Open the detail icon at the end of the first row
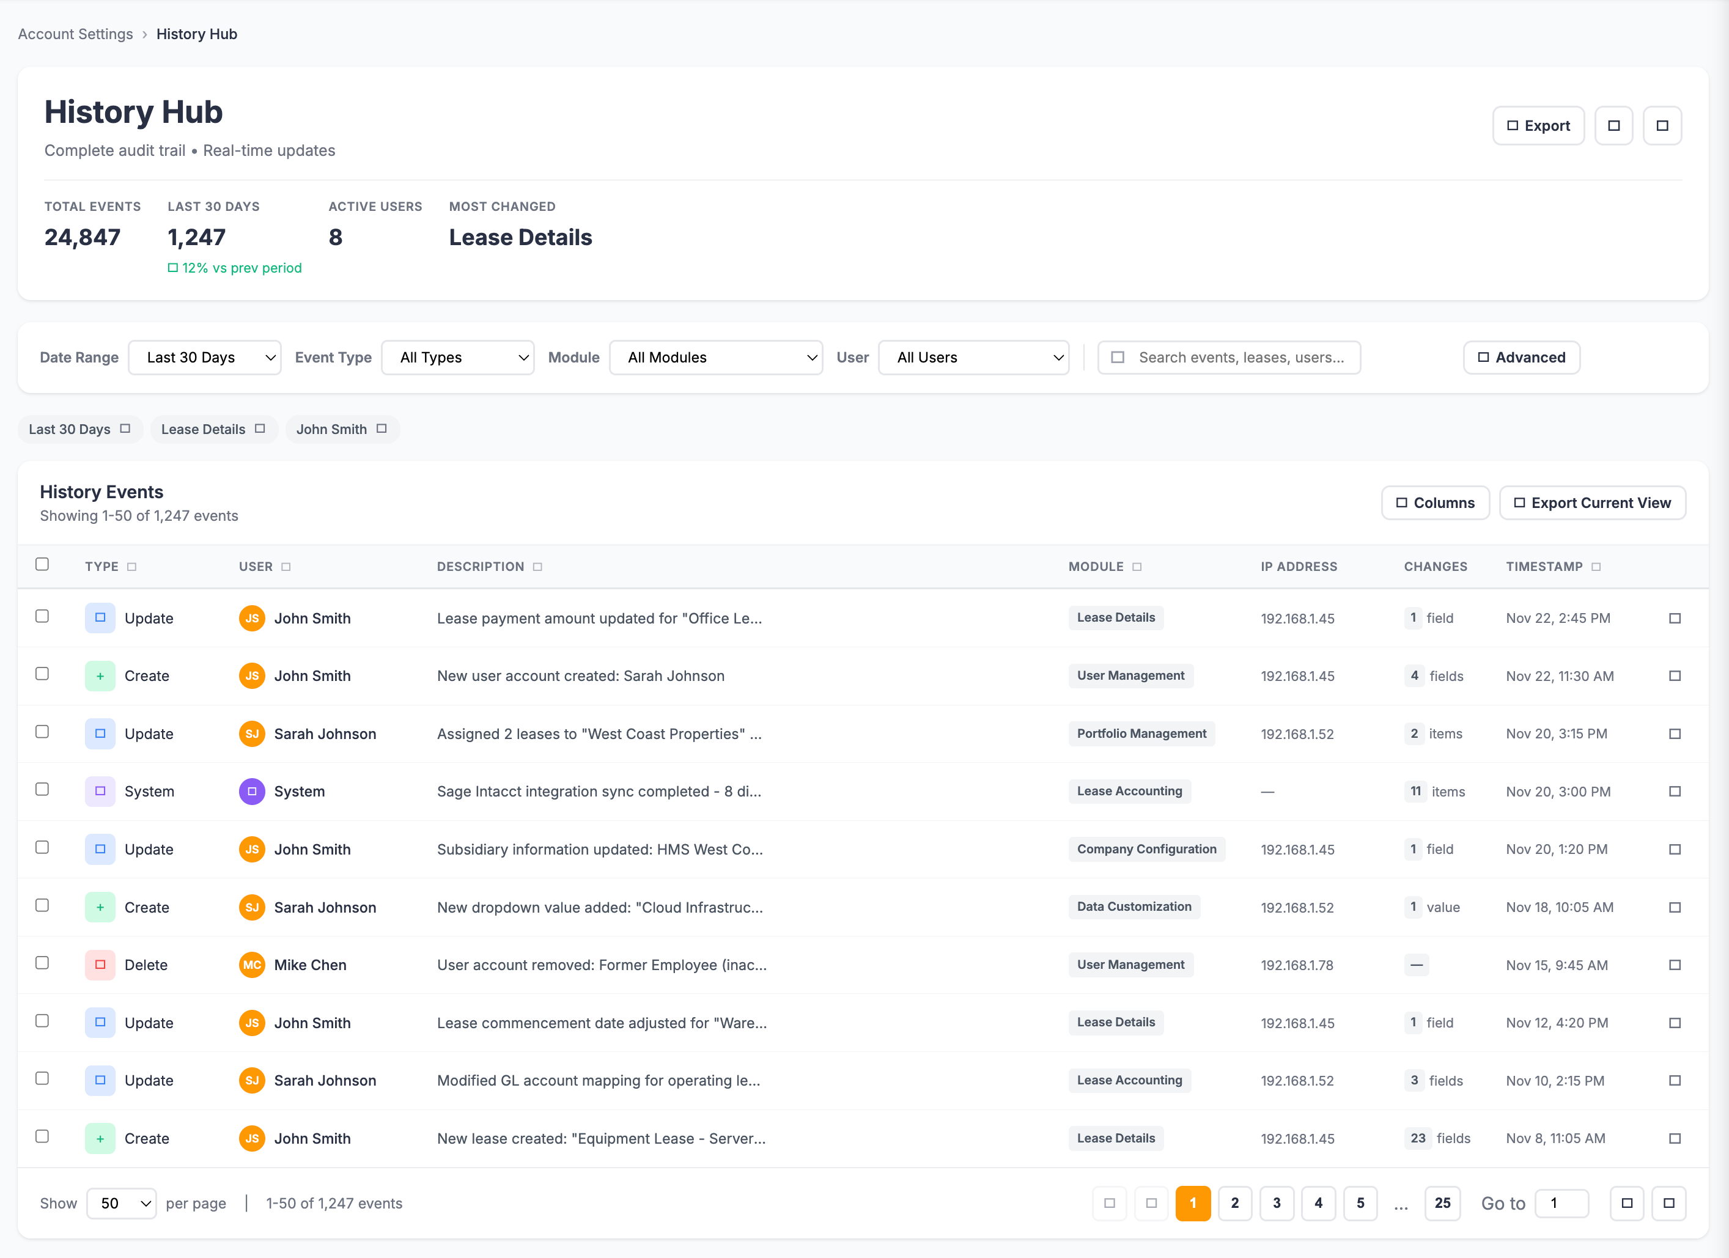This screenshot has height=1258, width=1729. tap(1674, 619)
